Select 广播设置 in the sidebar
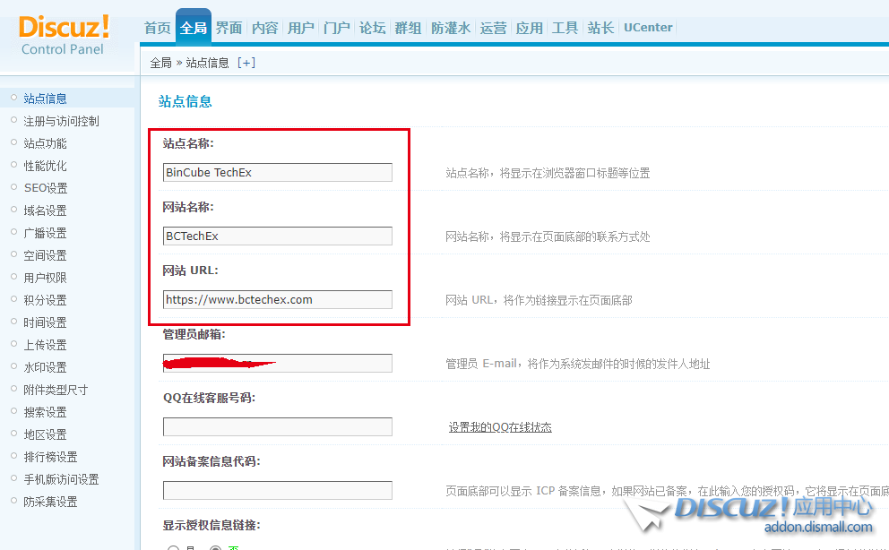 46,233
